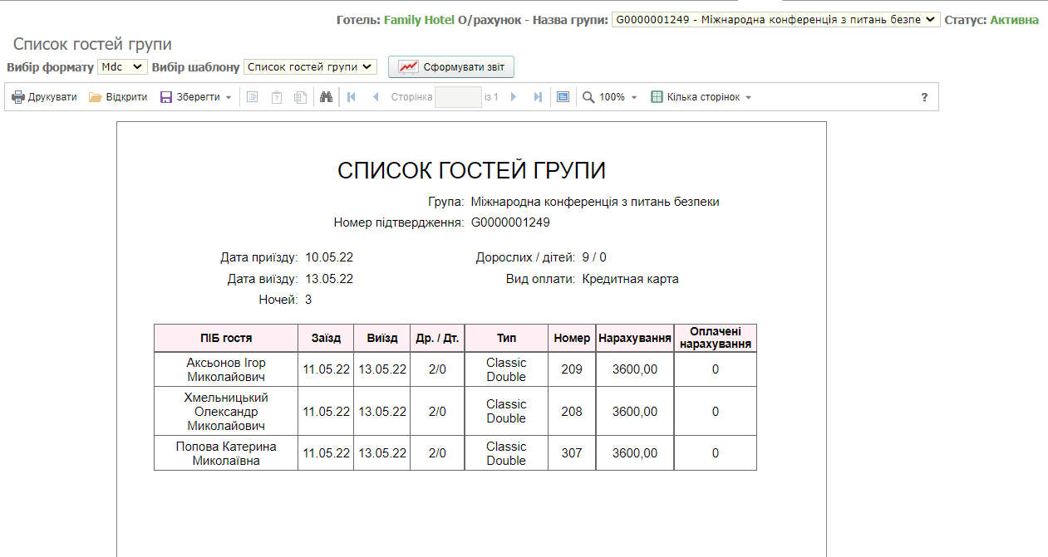The height and width of the screenshot is (557, 1048).
Task: Open the Кілька сторінок view mode menu
Action: click(x=701, y=97)
